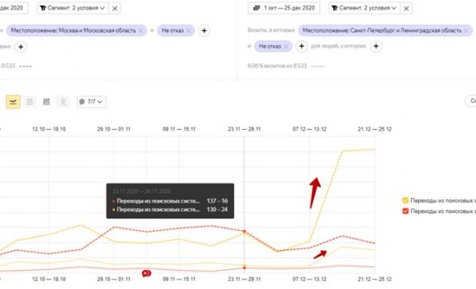Remove the right panel Не отказ condition
This screenshot has height=289, width=476.
286,47
